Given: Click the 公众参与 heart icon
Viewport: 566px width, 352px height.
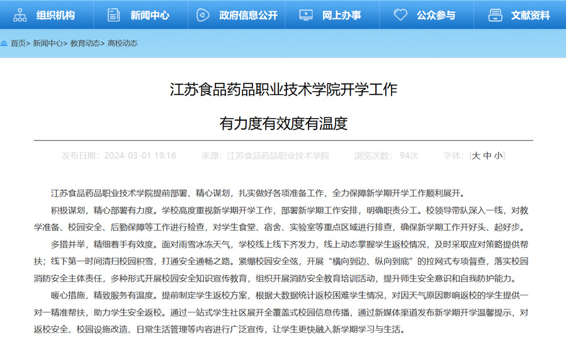Looking at the screenshot, I should tap(400, 15).
